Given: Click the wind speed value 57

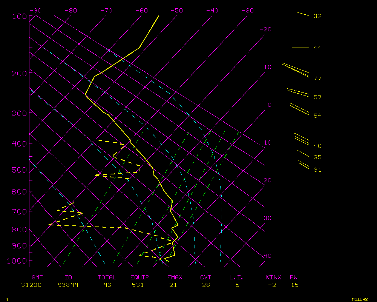Looking at the screenshot, I should click(317, 97).
